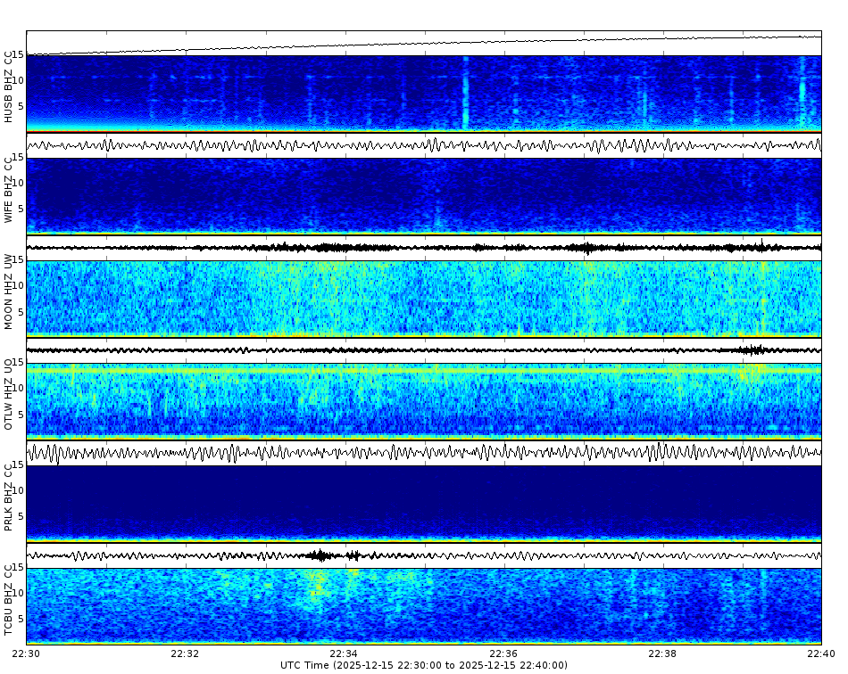This screenshot has height=674, width=848.
Task: Click the MOON HHZ UW station label
Action: [x=10, y=294]
